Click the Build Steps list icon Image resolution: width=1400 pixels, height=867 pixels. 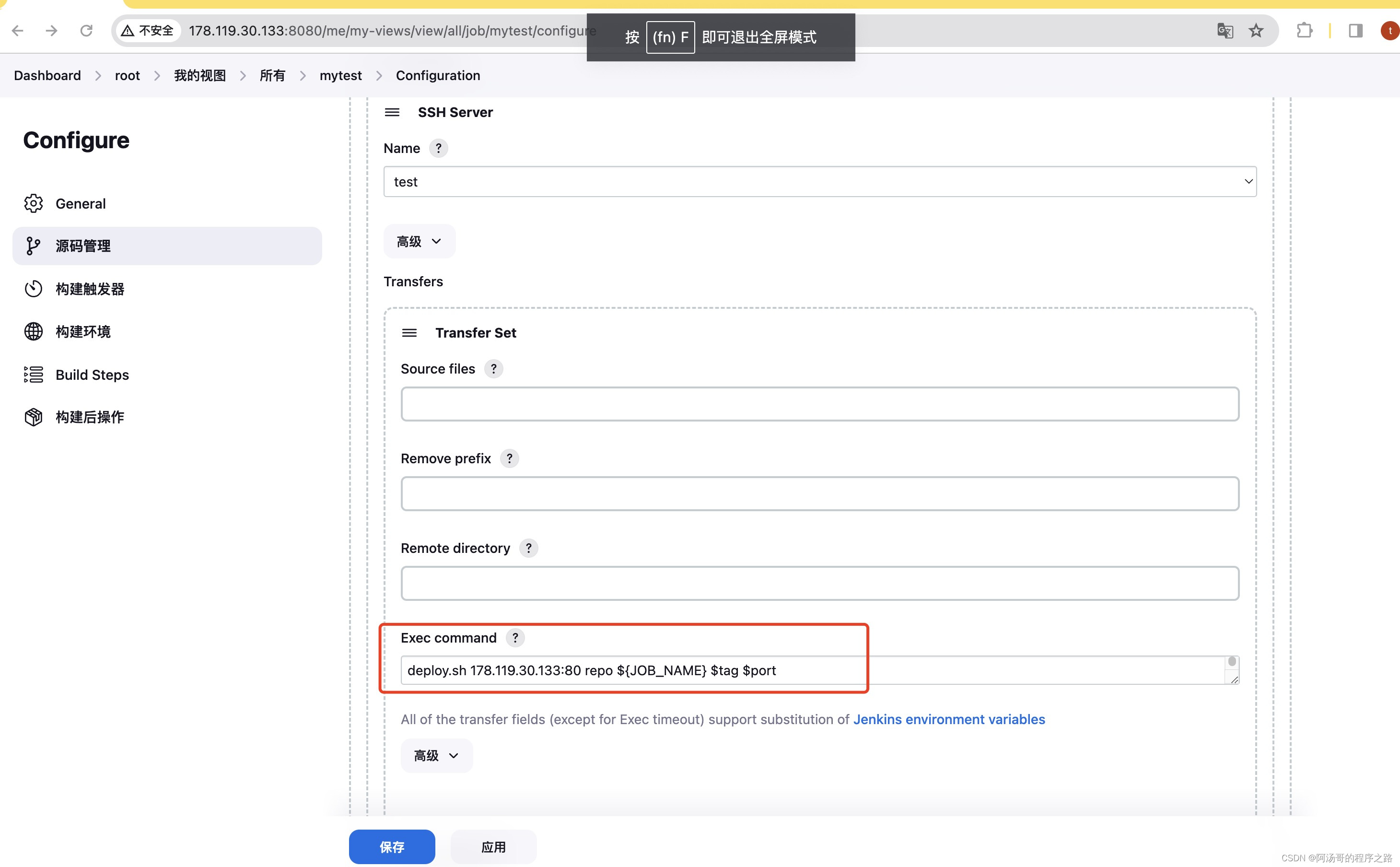tap(33, 375)
